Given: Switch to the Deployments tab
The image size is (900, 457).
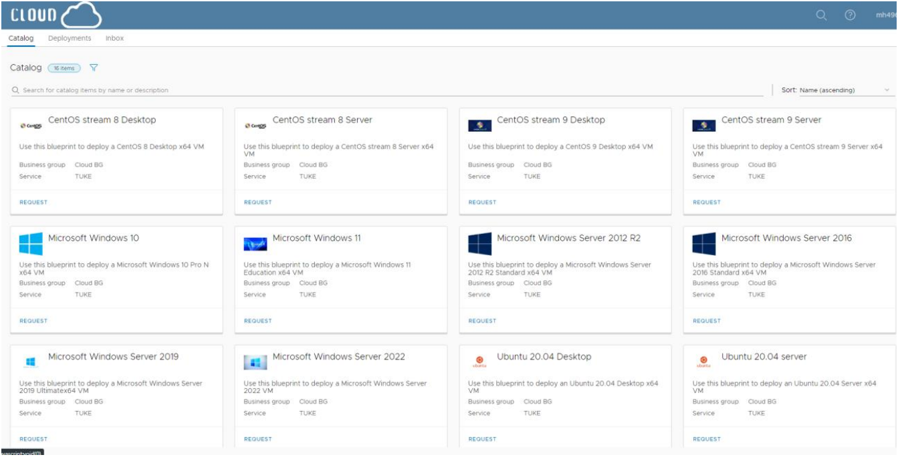Looking at the screenshot, I should pos(70,38).
